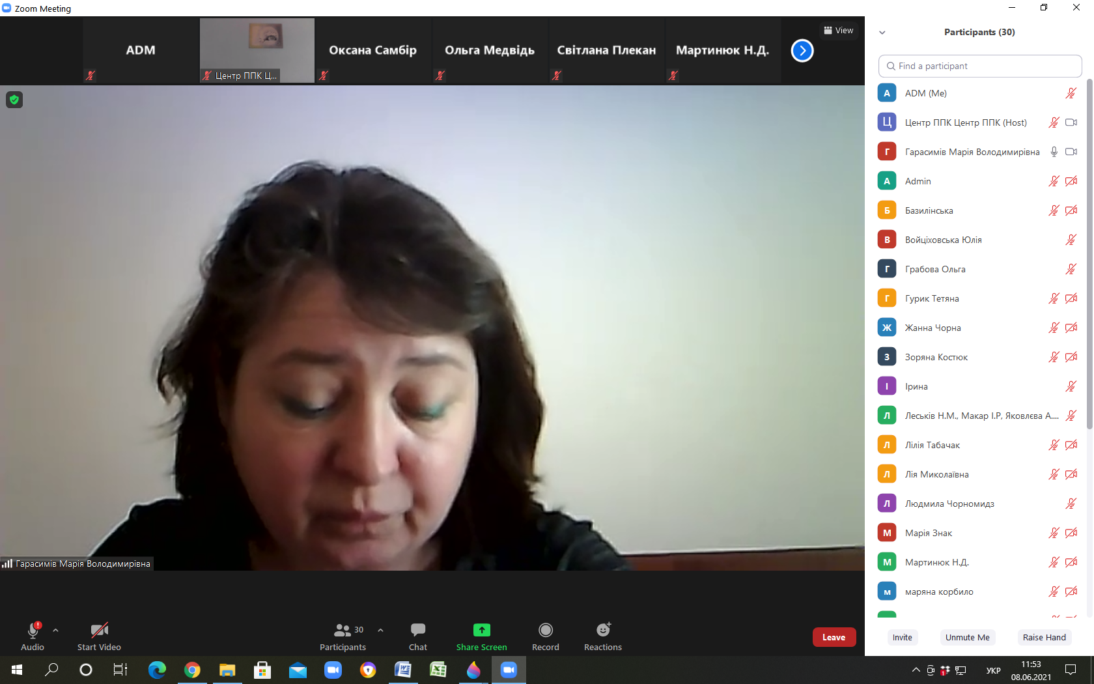The width and height of the screenshot is (1094, 684).
Task: Collapse Participants panel chevron
Action: (882, 32)
